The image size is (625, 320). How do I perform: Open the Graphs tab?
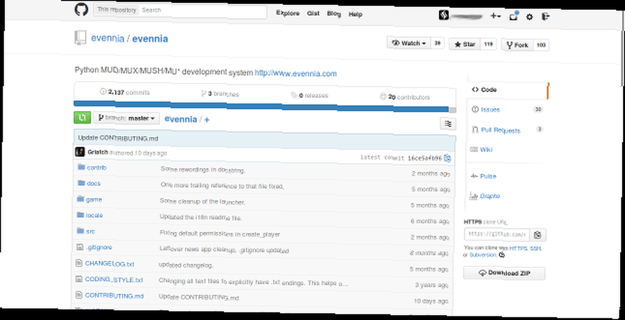(x=490, y=196)
